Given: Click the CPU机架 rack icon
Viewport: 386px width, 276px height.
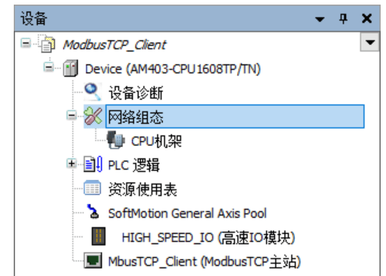Looking at the screenshot, I should tap(115, 140).
